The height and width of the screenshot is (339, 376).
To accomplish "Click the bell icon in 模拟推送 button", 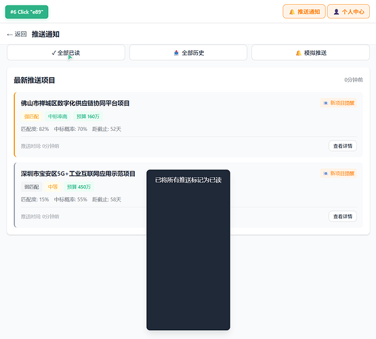I will point(299,53).
